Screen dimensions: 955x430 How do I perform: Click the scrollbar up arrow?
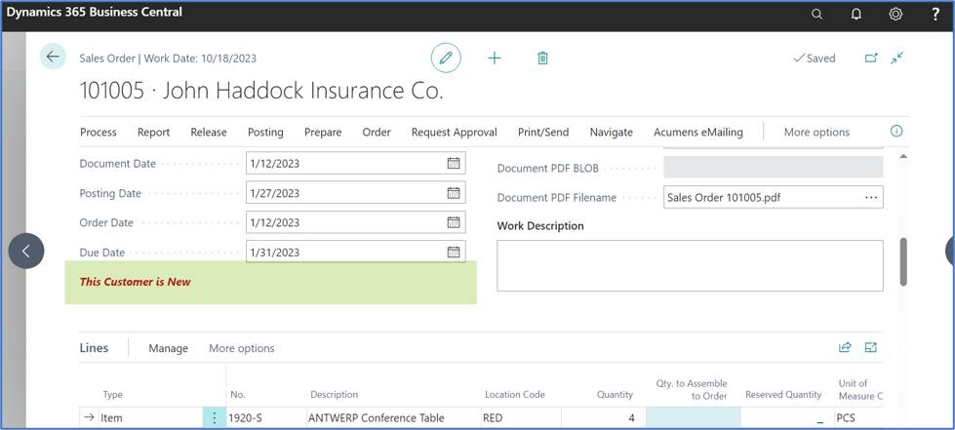click(903, 157)
